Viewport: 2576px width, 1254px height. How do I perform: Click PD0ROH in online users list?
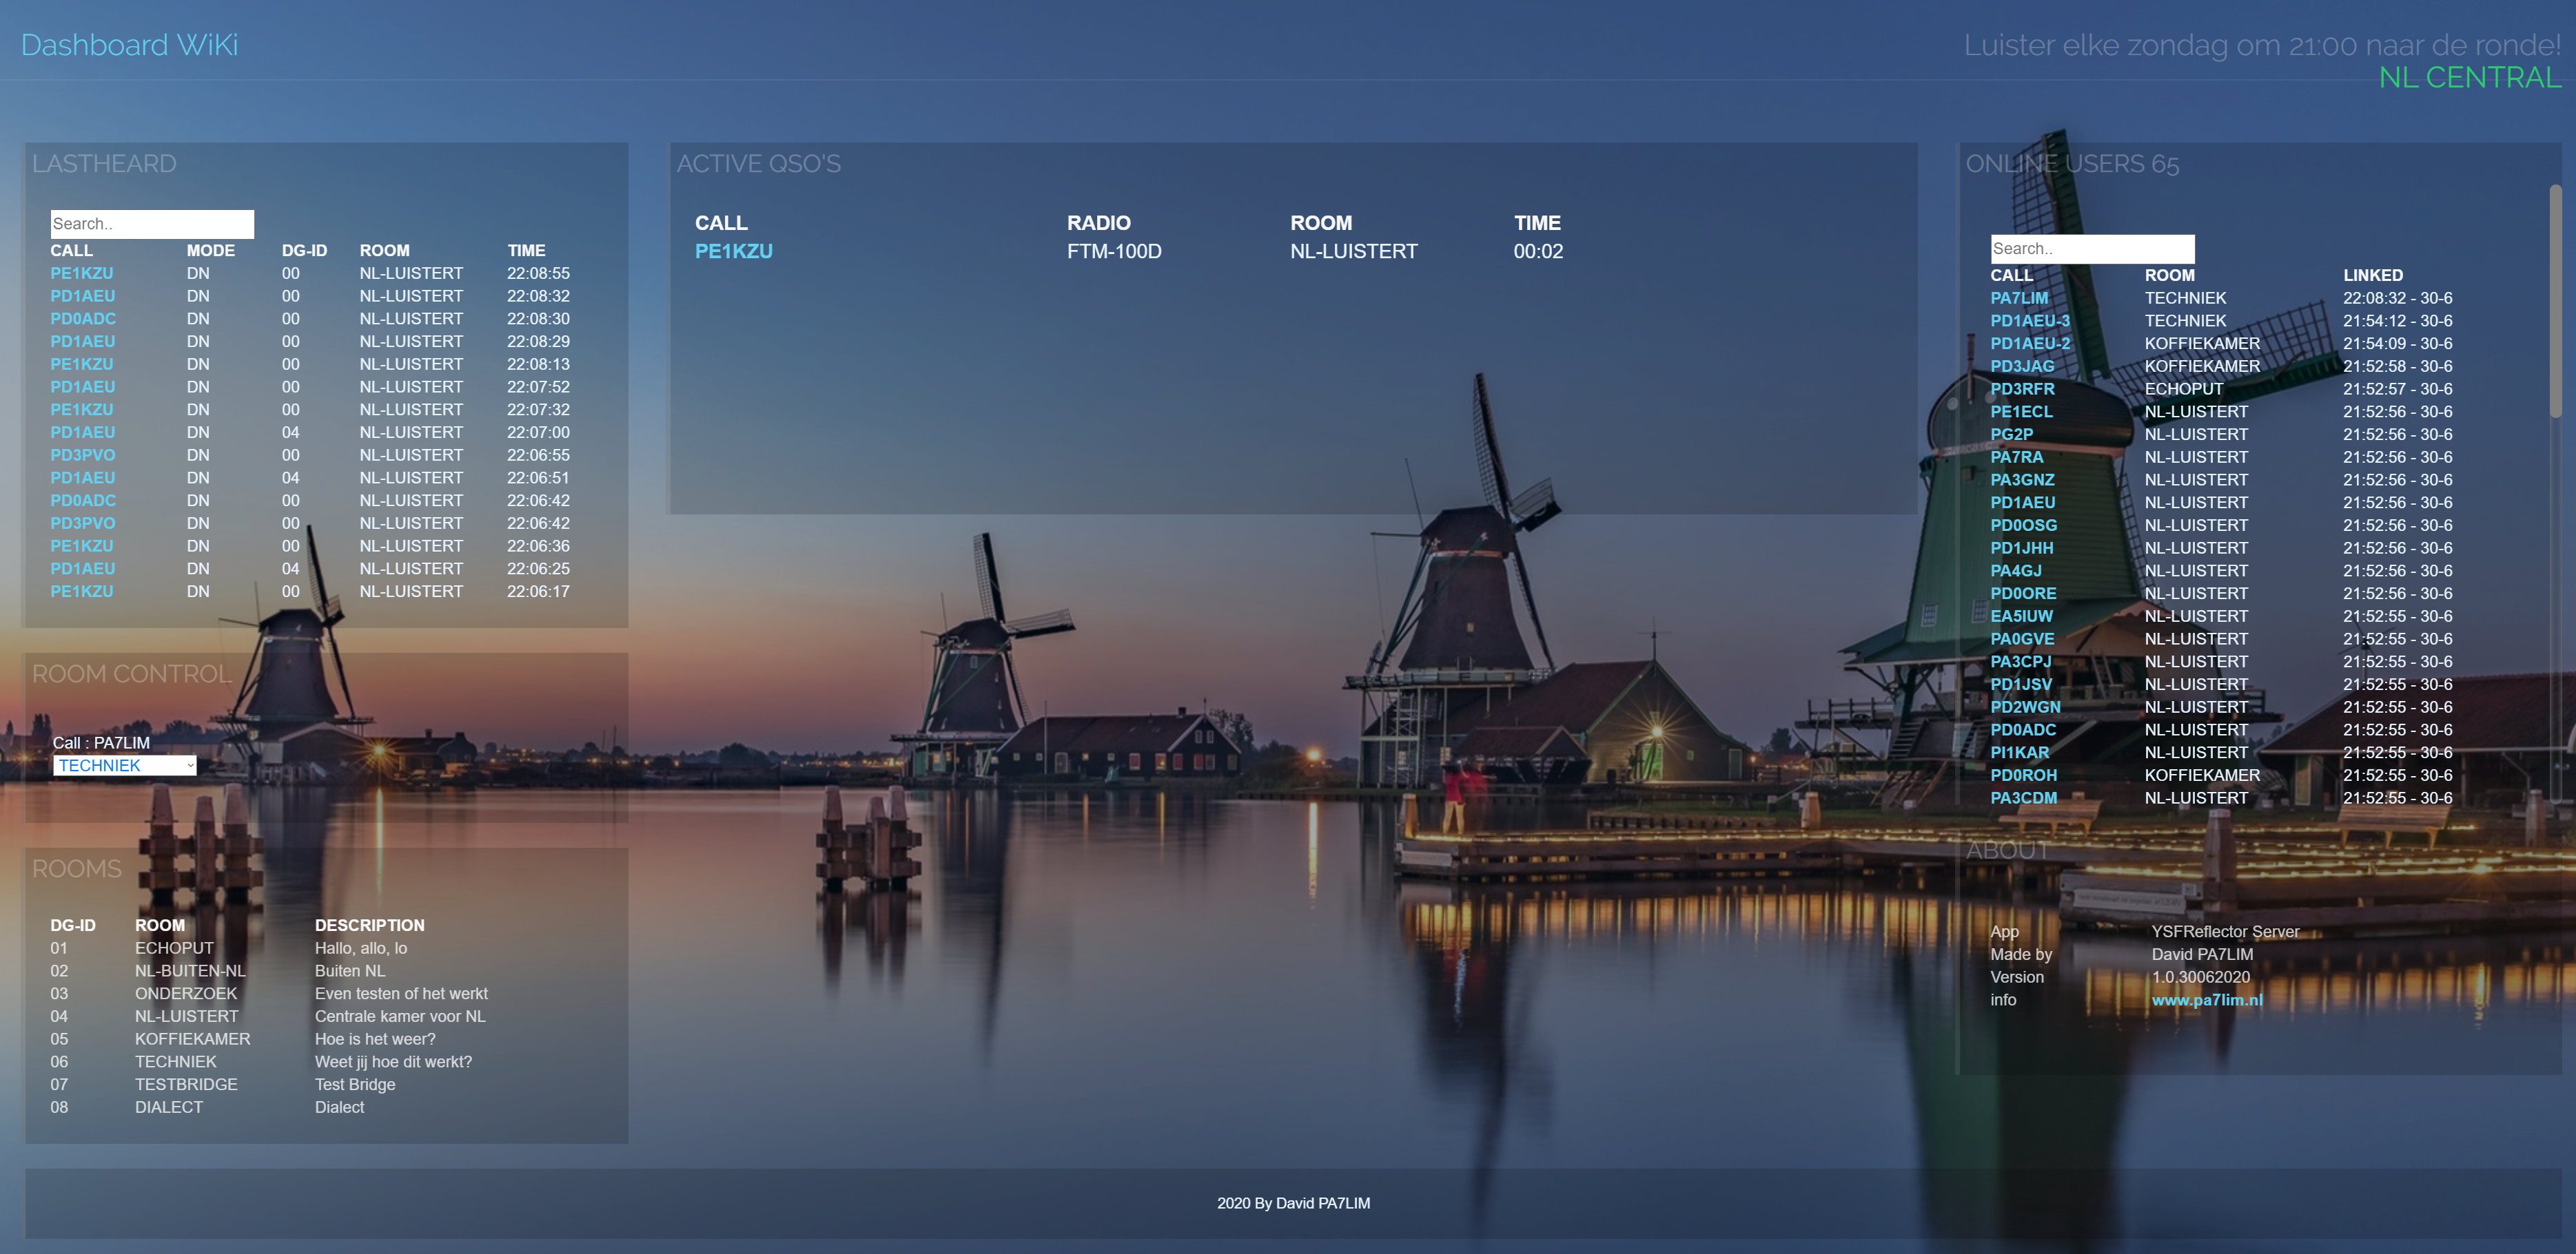[x=2023, y=775]
